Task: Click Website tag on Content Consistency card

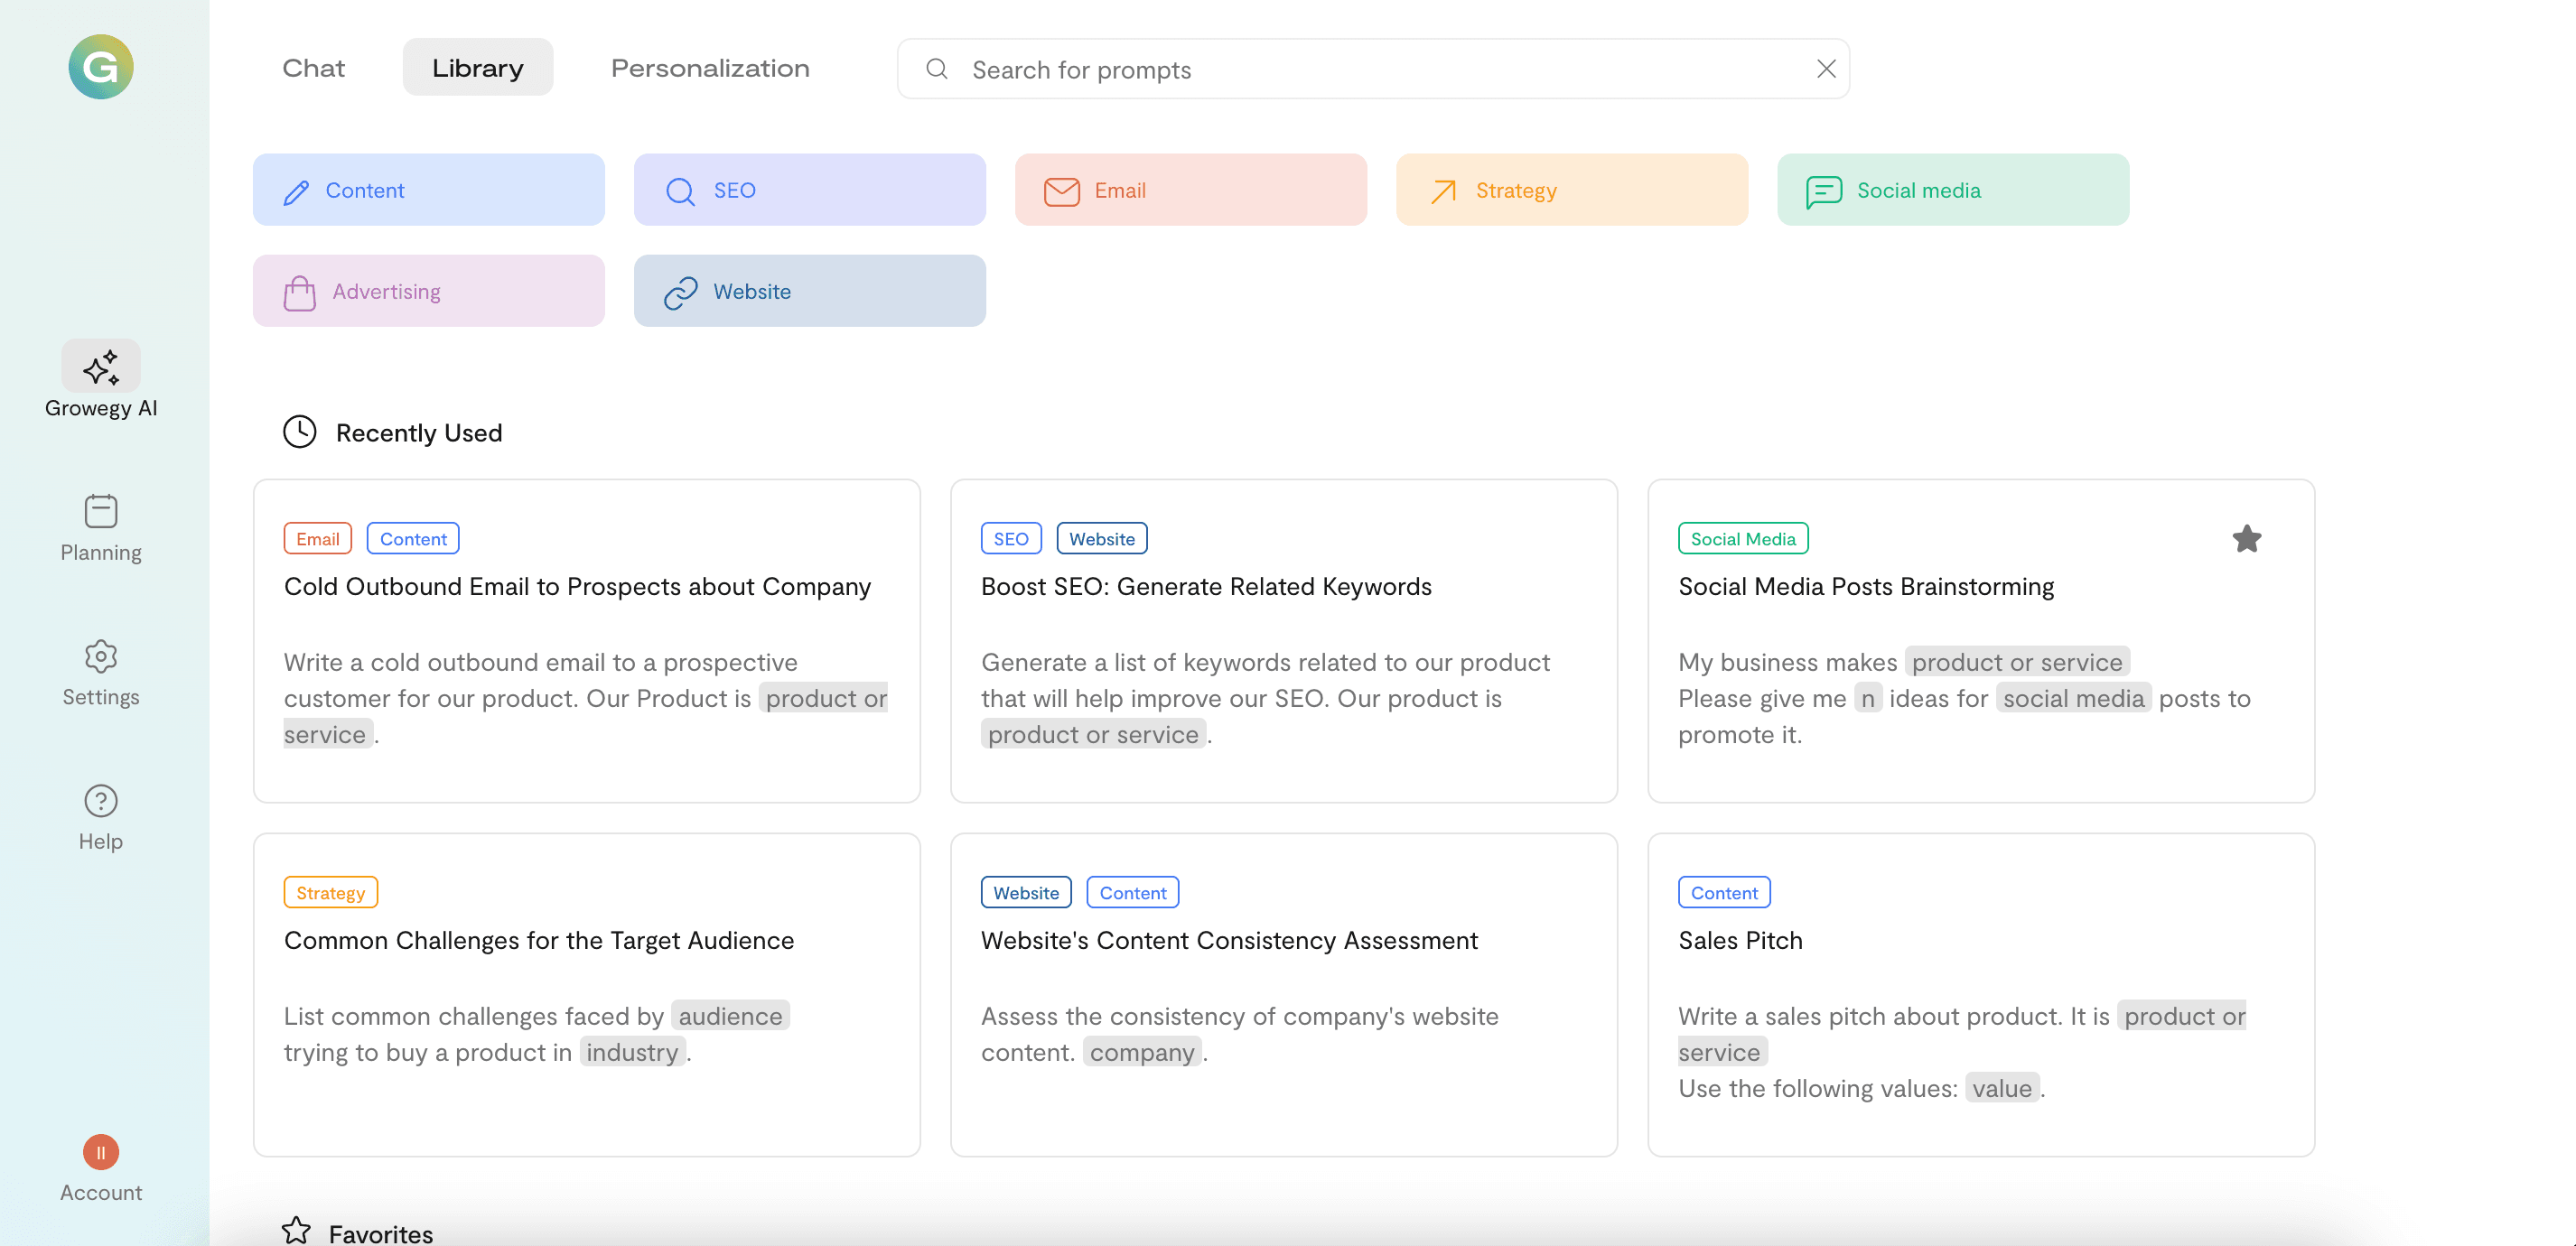Action: pos(1026,893)
